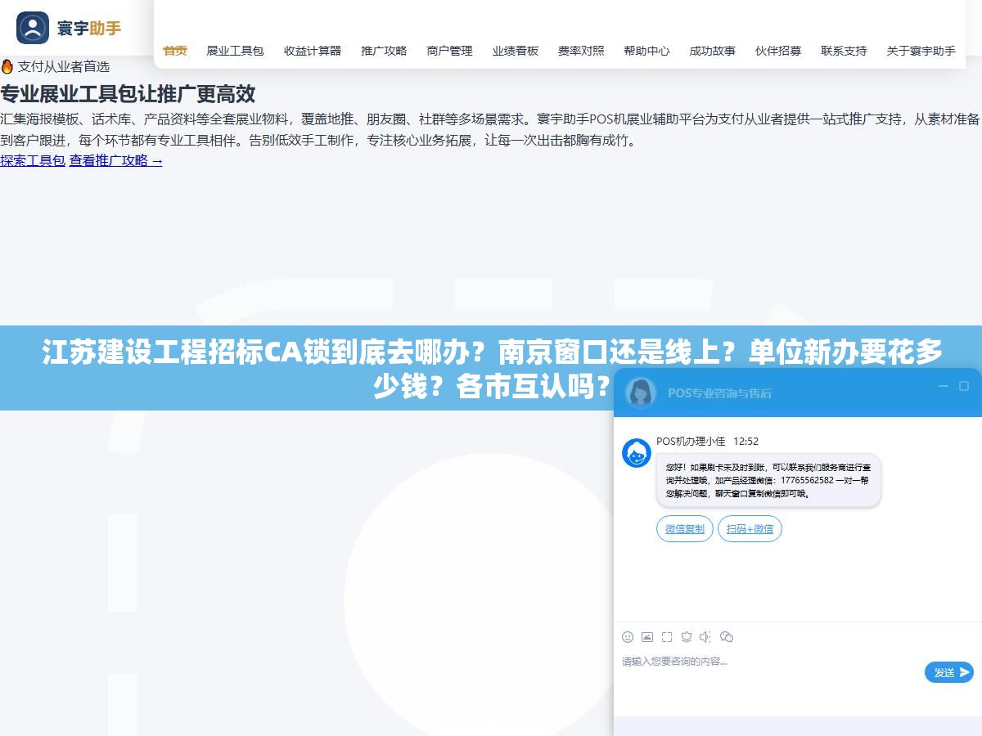Open the 成功故事 nav item
The image size is (982, 736).
tap(712, 51)
